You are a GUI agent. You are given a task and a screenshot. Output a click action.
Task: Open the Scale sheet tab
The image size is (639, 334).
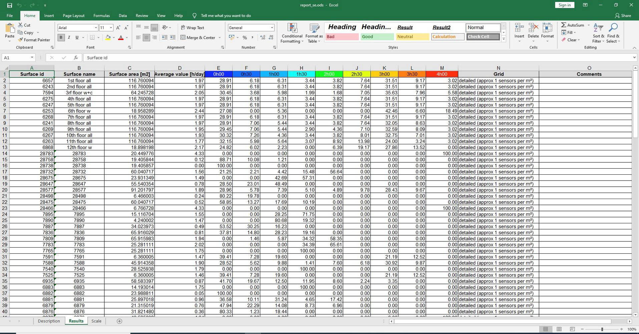(96, 321)
